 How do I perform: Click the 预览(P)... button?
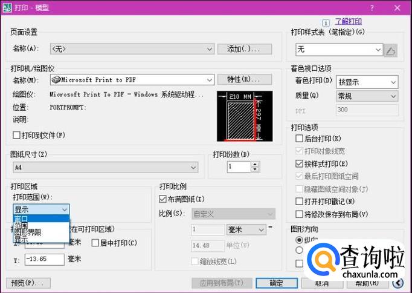(28, 283)
